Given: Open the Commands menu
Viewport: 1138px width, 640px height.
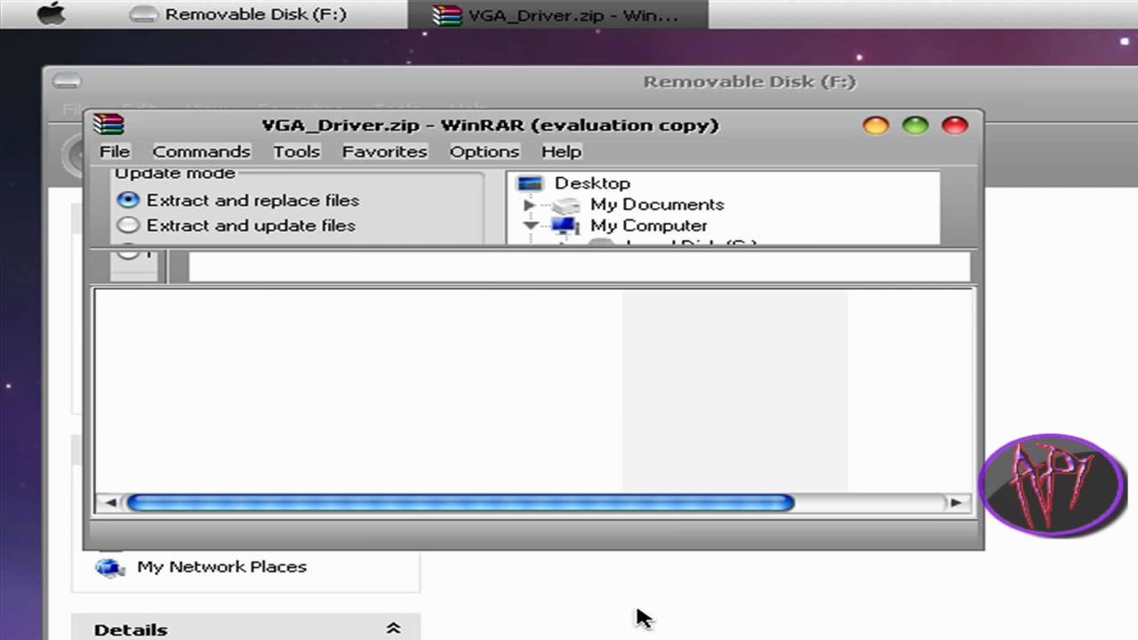Looking at the screenshot, I should point(202,151).
